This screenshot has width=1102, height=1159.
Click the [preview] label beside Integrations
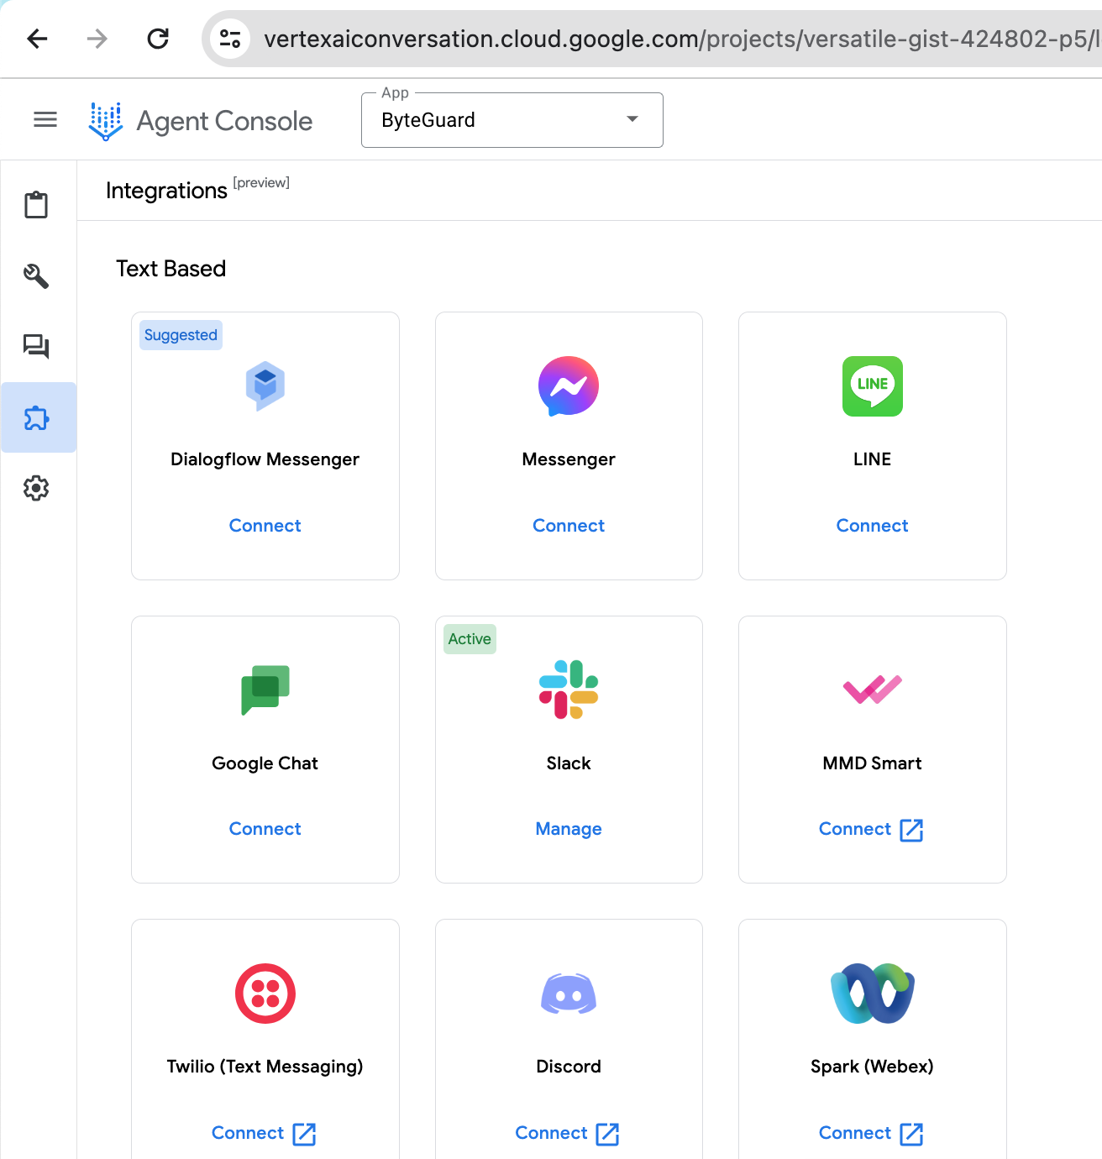click(x=261, y=182)
